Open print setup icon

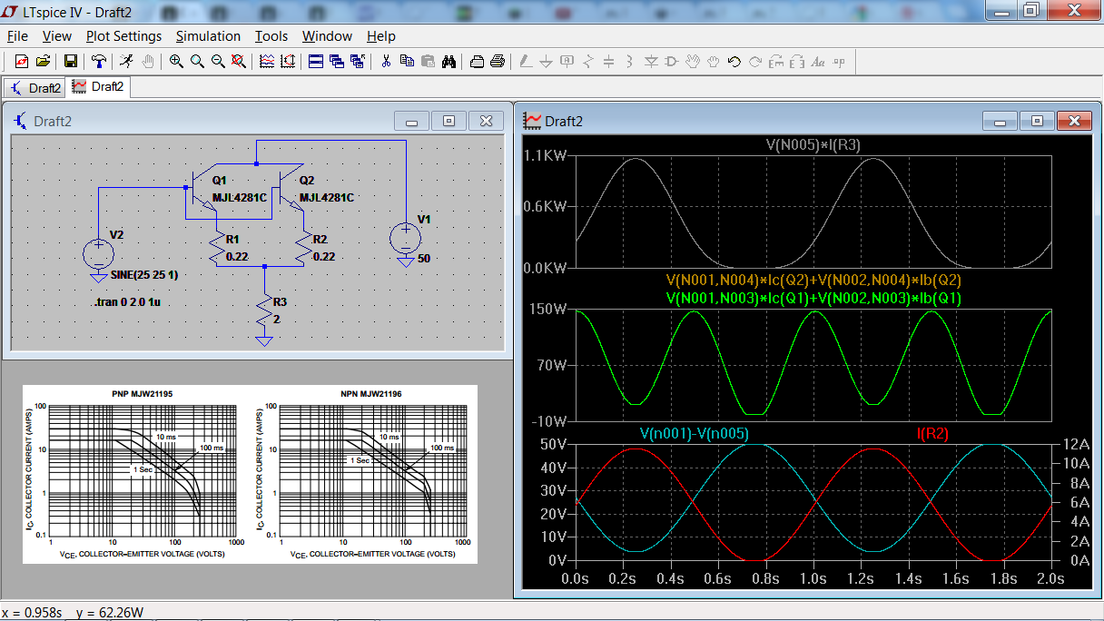pos(477,62)
